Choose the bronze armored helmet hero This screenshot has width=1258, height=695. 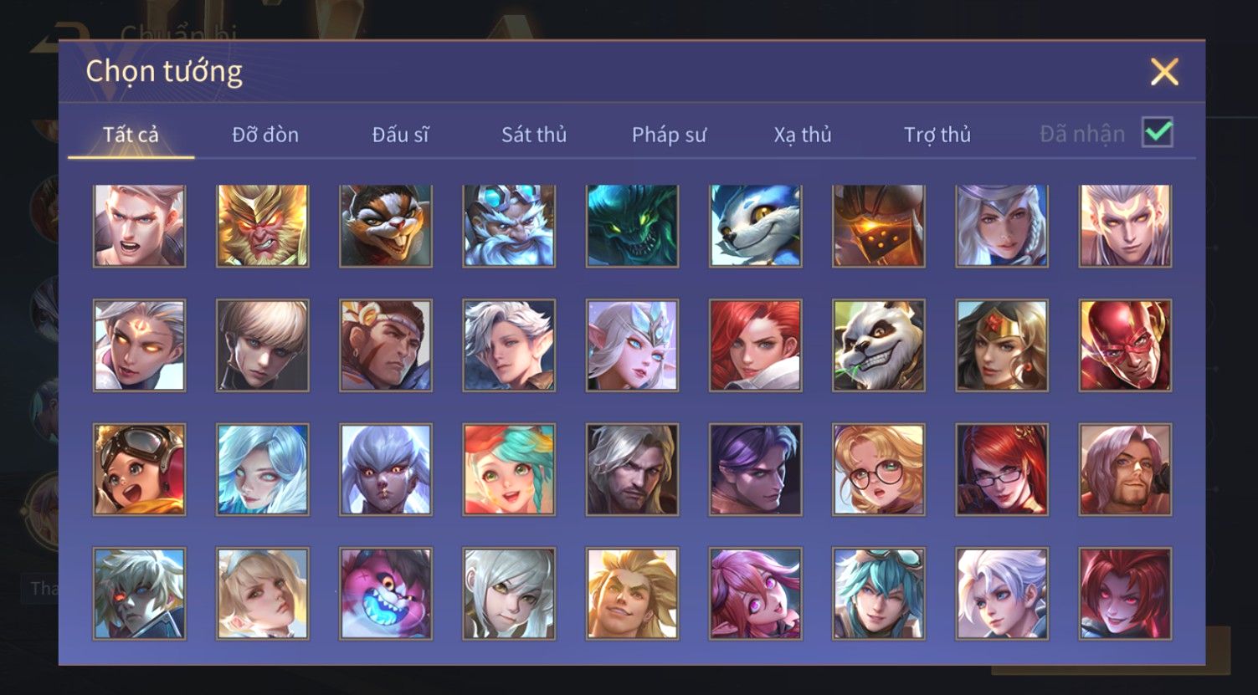[x=879, y=225]
